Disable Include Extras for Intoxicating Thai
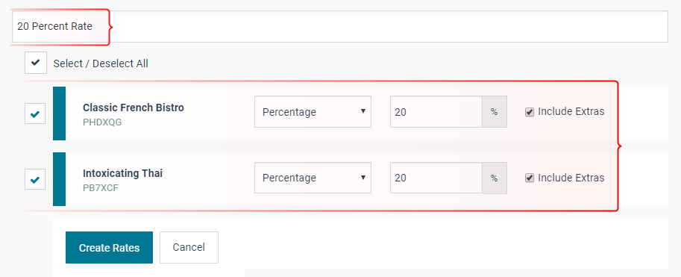Screen dimensions: 681x277 point(530,178)
